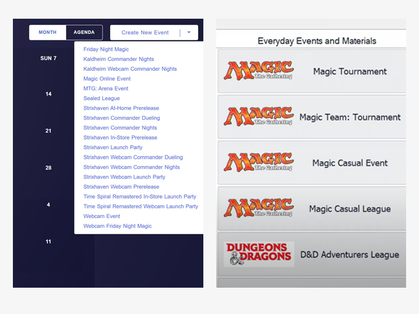
Task: Click calendar date 14
Action: (49, 94)
